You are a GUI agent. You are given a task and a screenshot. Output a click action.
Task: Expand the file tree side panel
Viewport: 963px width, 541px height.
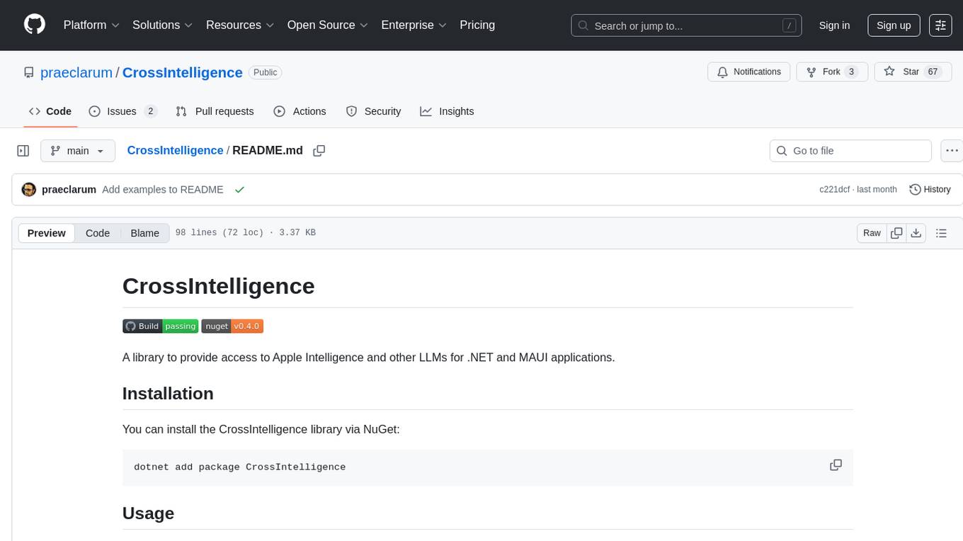tap(23, 151)
